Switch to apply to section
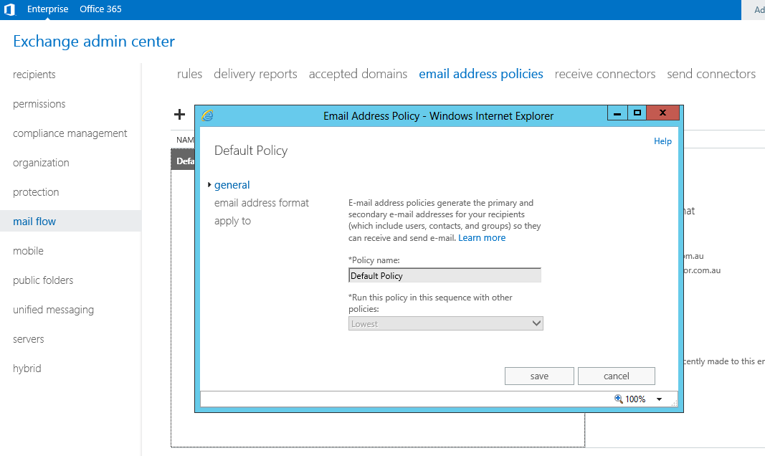Viewport: 765px width, 456px height. pyautogui.click(x=232, y=221)
